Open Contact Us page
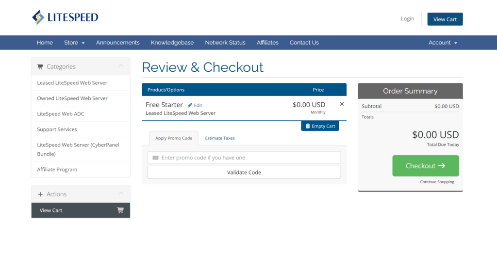 pyautogui.click(x=304, y=43)
